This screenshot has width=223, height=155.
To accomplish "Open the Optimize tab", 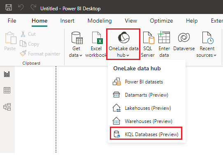I will coord(161,21).
